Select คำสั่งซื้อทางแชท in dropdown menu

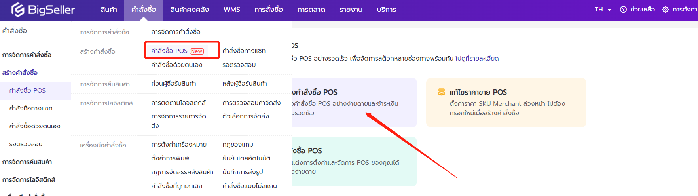click(244, 51)
